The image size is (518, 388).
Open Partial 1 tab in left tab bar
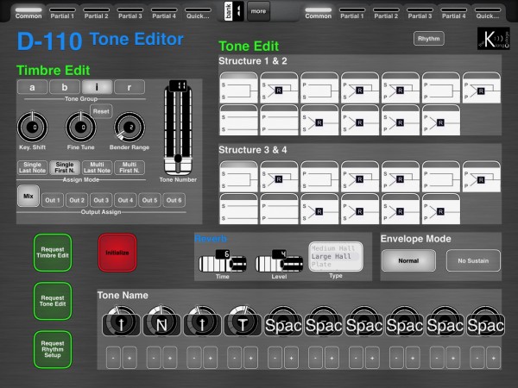click(62, 13)
